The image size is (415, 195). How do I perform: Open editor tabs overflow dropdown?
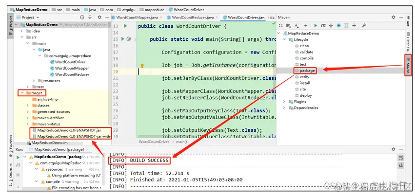click(x=271, y=18)
